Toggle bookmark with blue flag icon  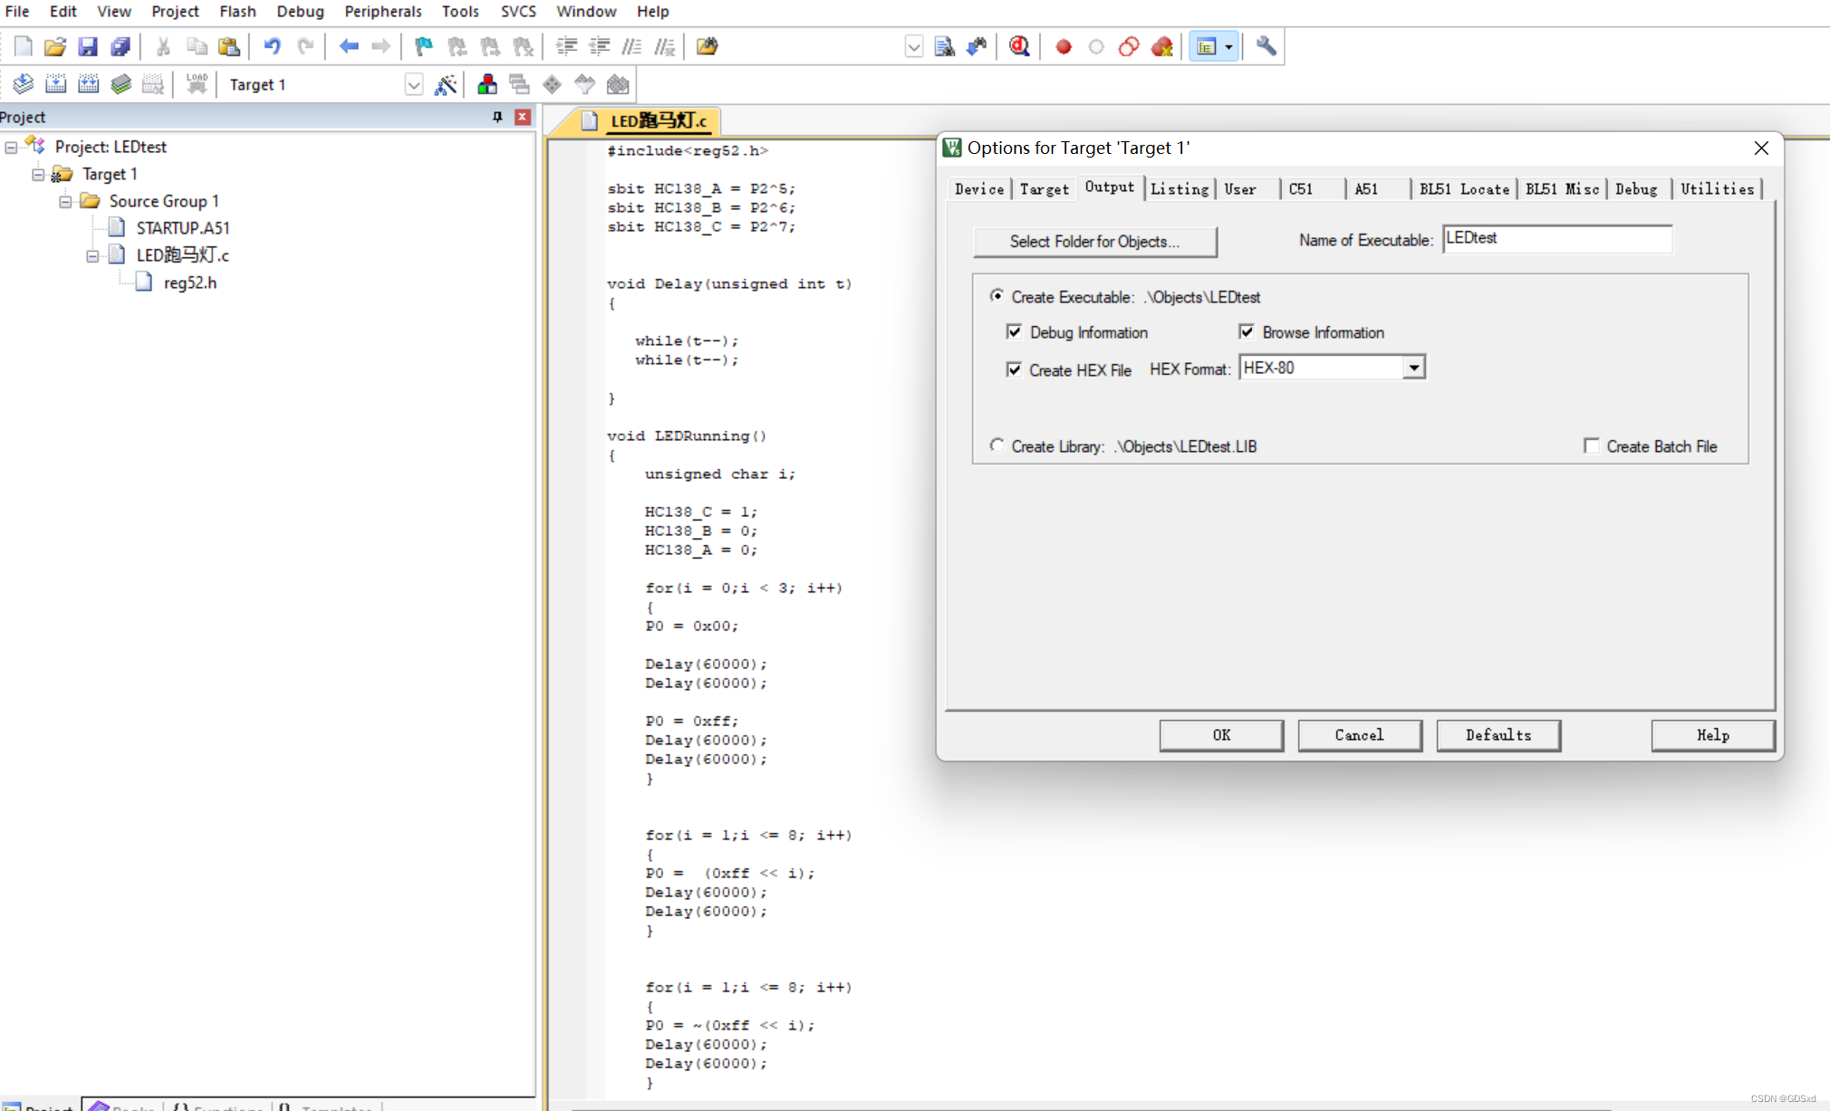tap(423, 46)
